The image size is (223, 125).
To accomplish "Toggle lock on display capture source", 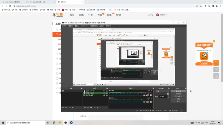I will coord(107,95).
